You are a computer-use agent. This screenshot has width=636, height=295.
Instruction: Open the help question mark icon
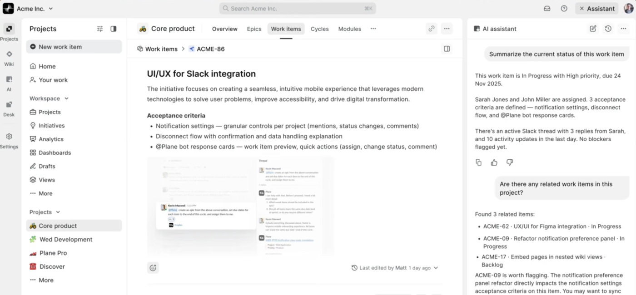(564, 9)
